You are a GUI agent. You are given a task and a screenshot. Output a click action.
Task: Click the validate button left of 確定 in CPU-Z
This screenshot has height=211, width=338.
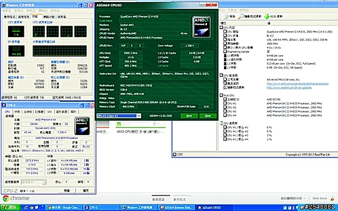coord(67,191)
